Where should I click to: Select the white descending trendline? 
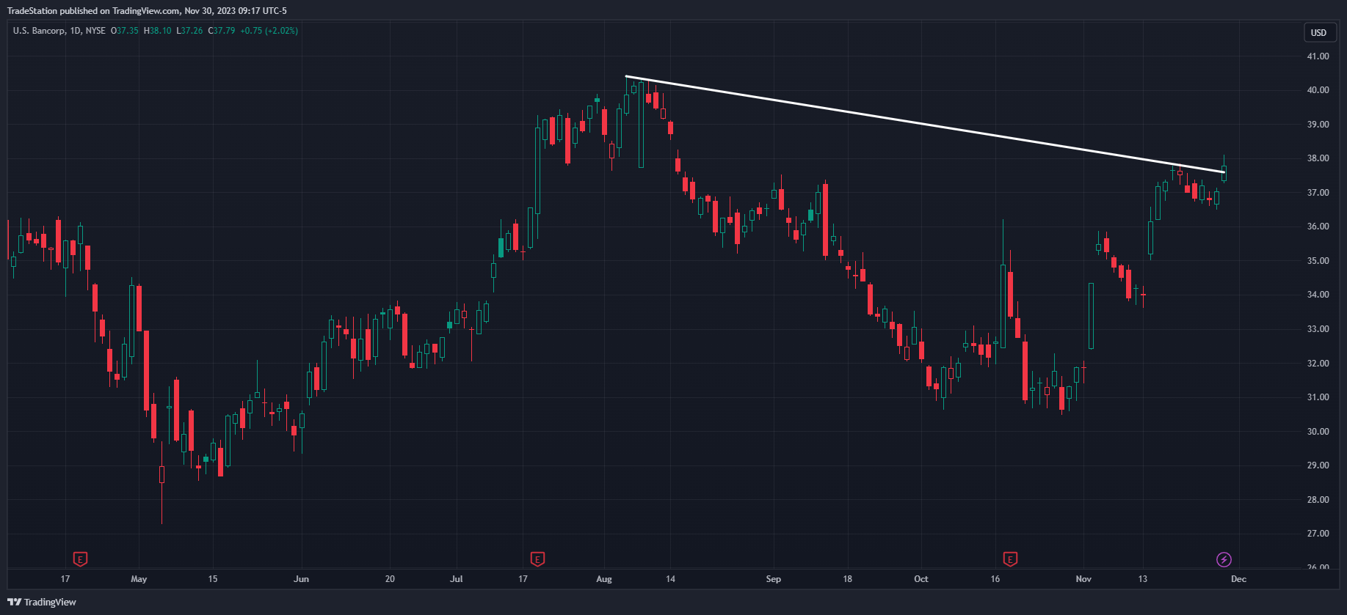[x=925, y=124]
